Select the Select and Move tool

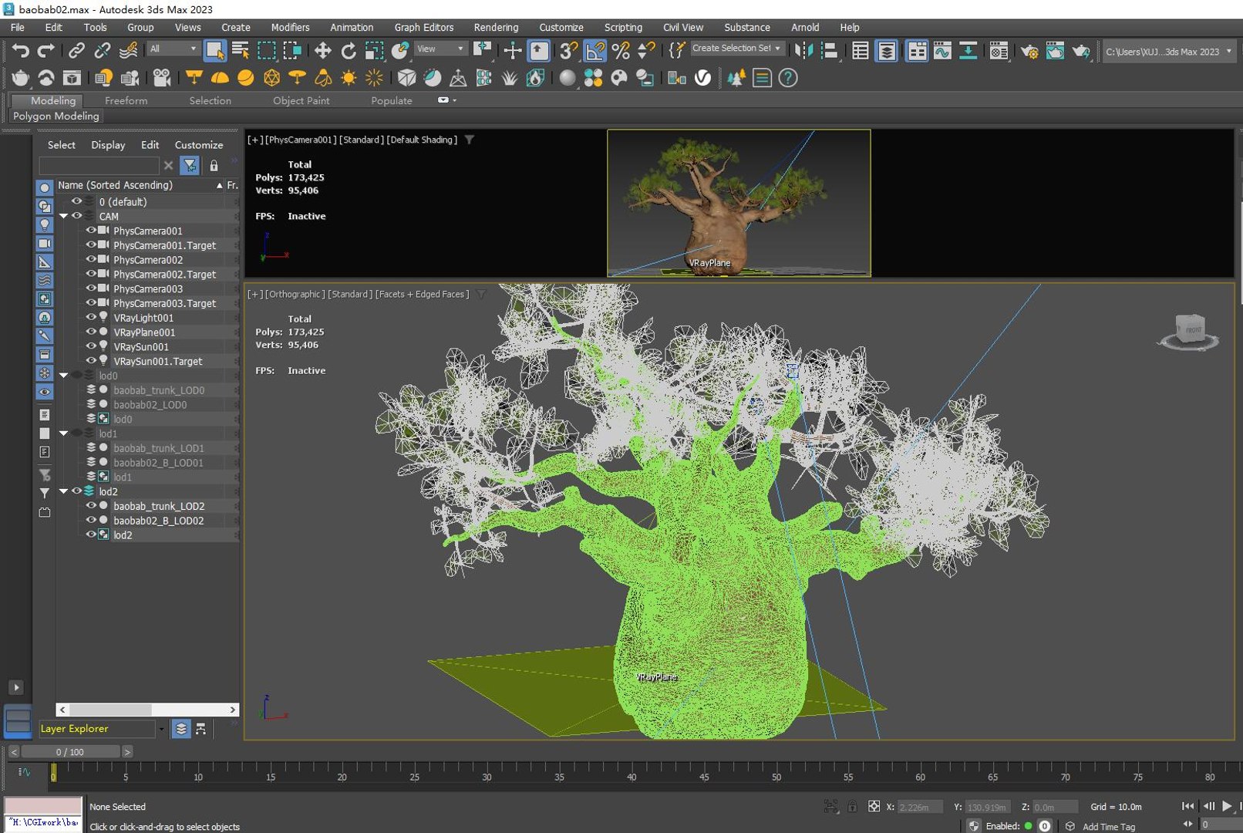pyautogui.click(x=322, y=51)
